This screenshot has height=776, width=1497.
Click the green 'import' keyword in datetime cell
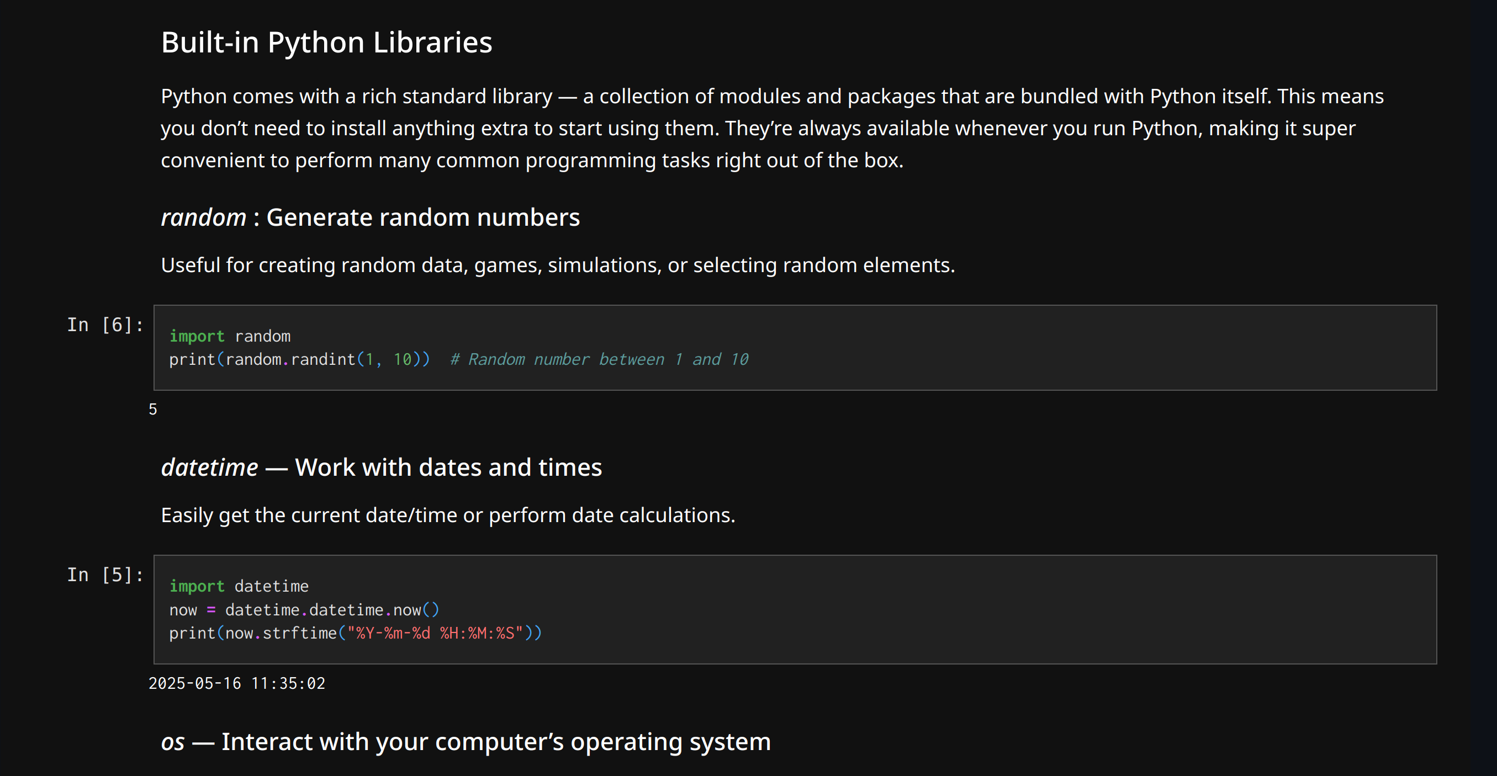click(x=197, y=586)
